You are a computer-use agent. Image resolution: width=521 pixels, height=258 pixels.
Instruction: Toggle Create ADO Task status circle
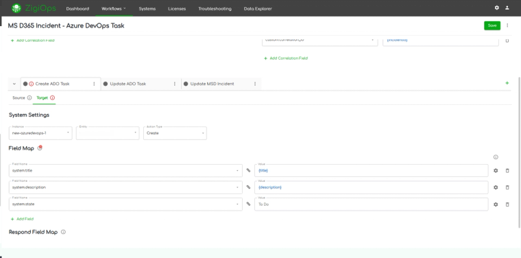[25, 84]
